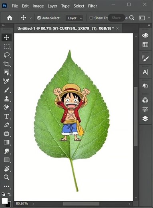Open the Character panel
The height and width of the screenshot is (208, 153).
point(145,72)
